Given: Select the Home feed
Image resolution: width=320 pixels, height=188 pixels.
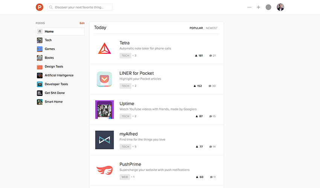Looking at the screenshot, I should [60, 32].
